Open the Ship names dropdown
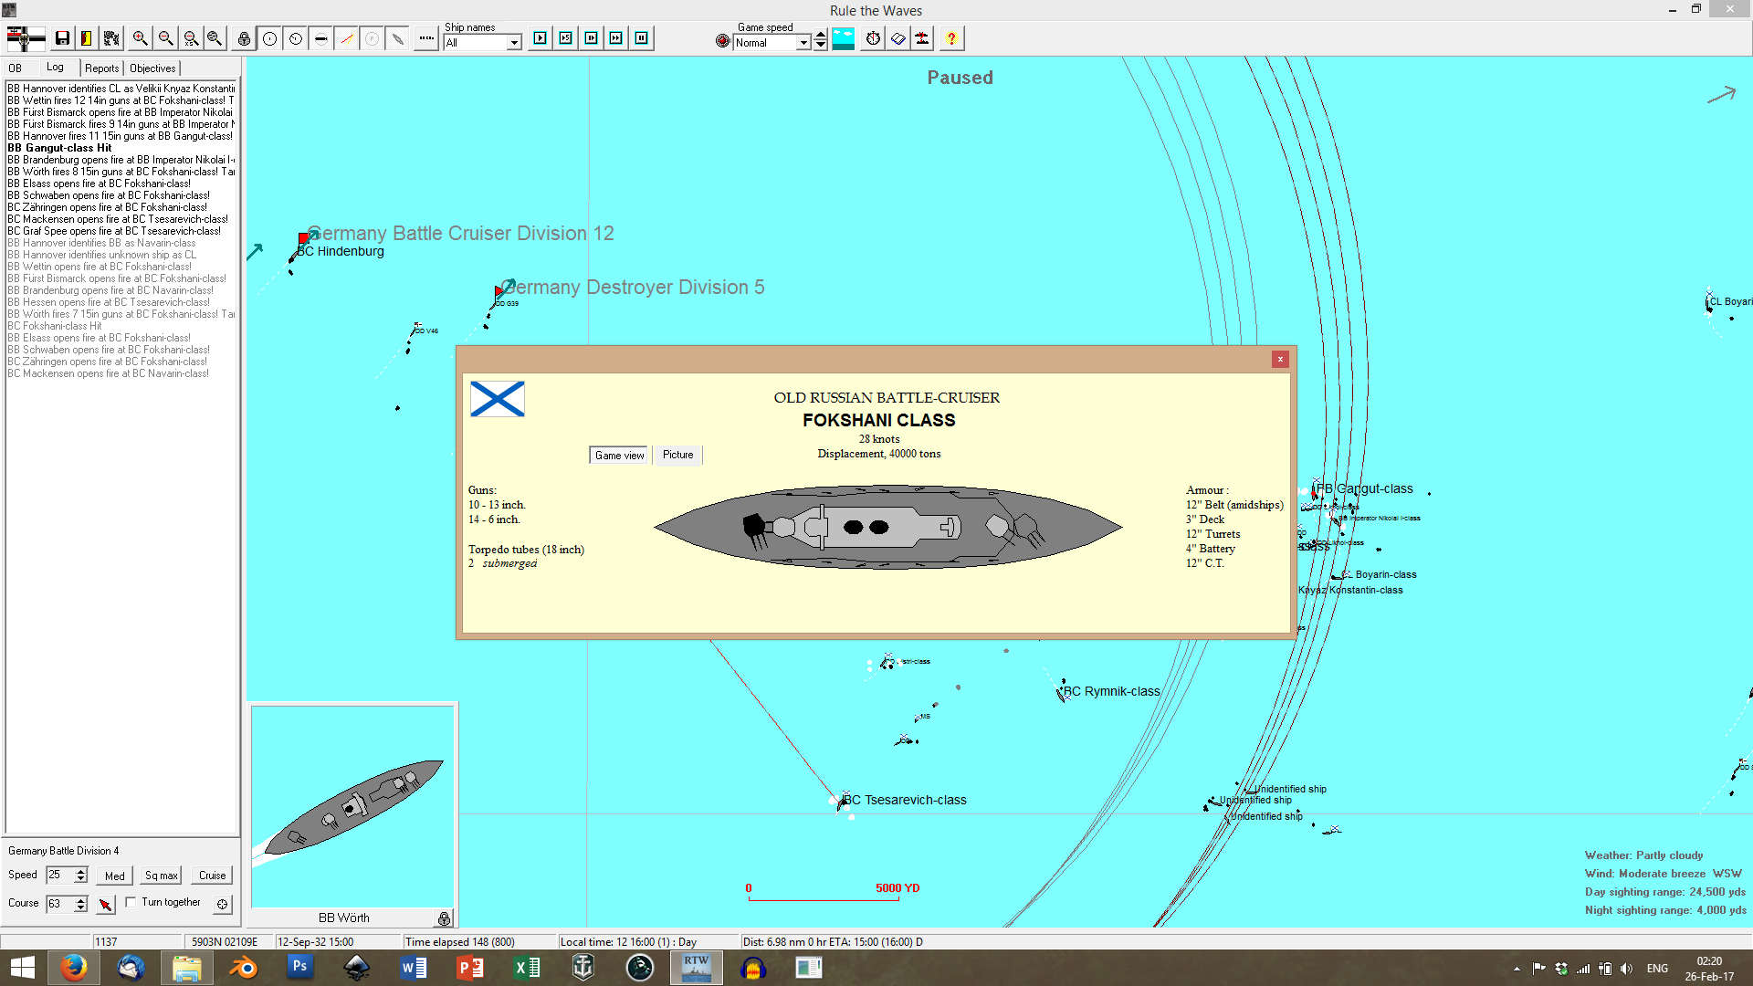 pyautogui.click(x=514, y=43)
